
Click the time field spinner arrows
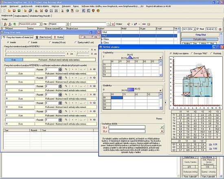tap(216, 29)
